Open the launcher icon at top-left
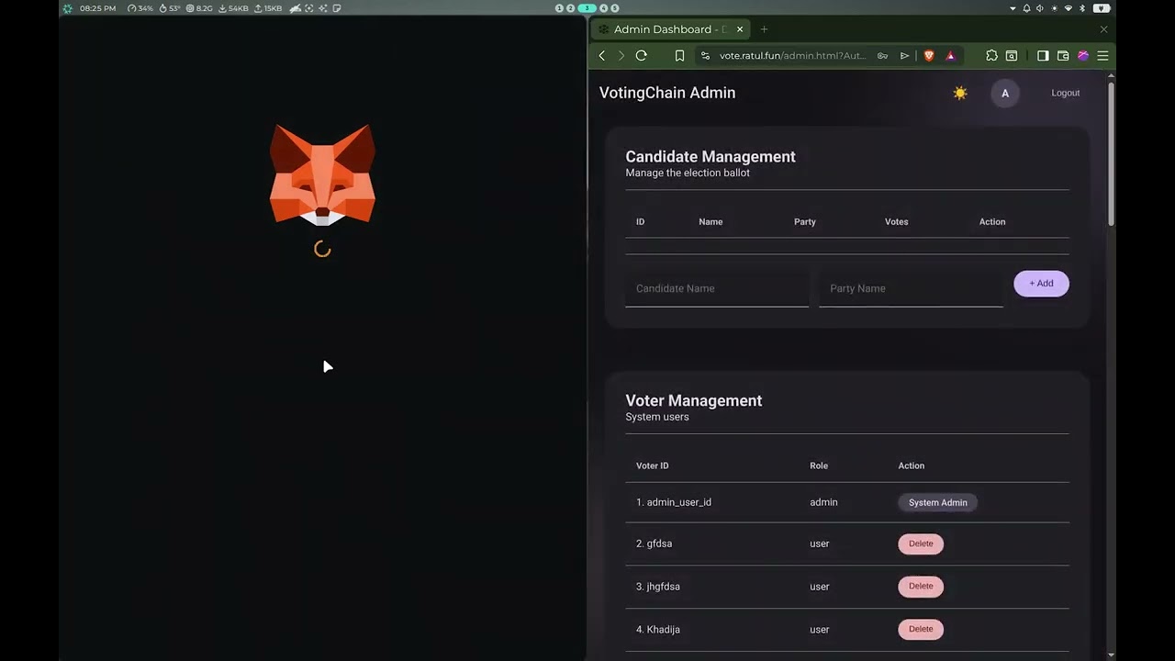Image resolution: width=1175 pixels, height=661 pixels. click(x=68, y=8)
